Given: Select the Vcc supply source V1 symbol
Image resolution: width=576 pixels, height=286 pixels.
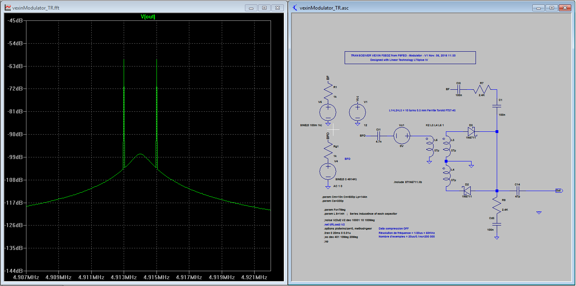Looking at the screenshot, I should tap(357, 113).
